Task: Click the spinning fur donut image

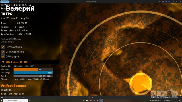Action: point(121,50)
